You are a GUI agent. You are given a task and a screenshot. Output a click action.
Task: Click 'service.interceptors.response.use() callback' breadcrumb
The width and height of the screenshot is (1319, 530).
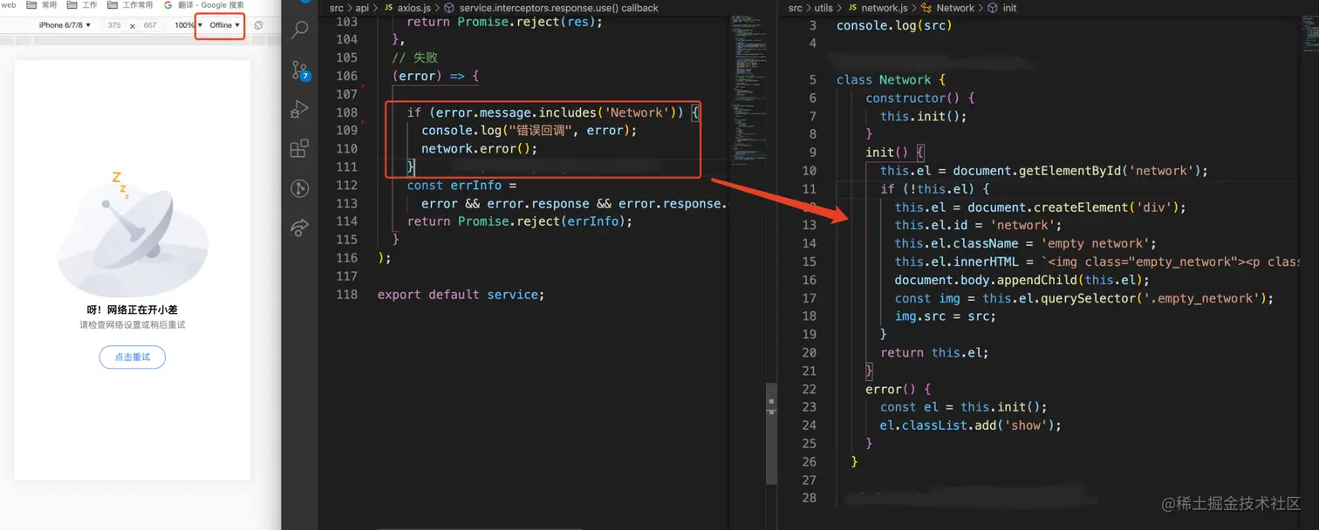pyautogui.click(x=559, y=8)
